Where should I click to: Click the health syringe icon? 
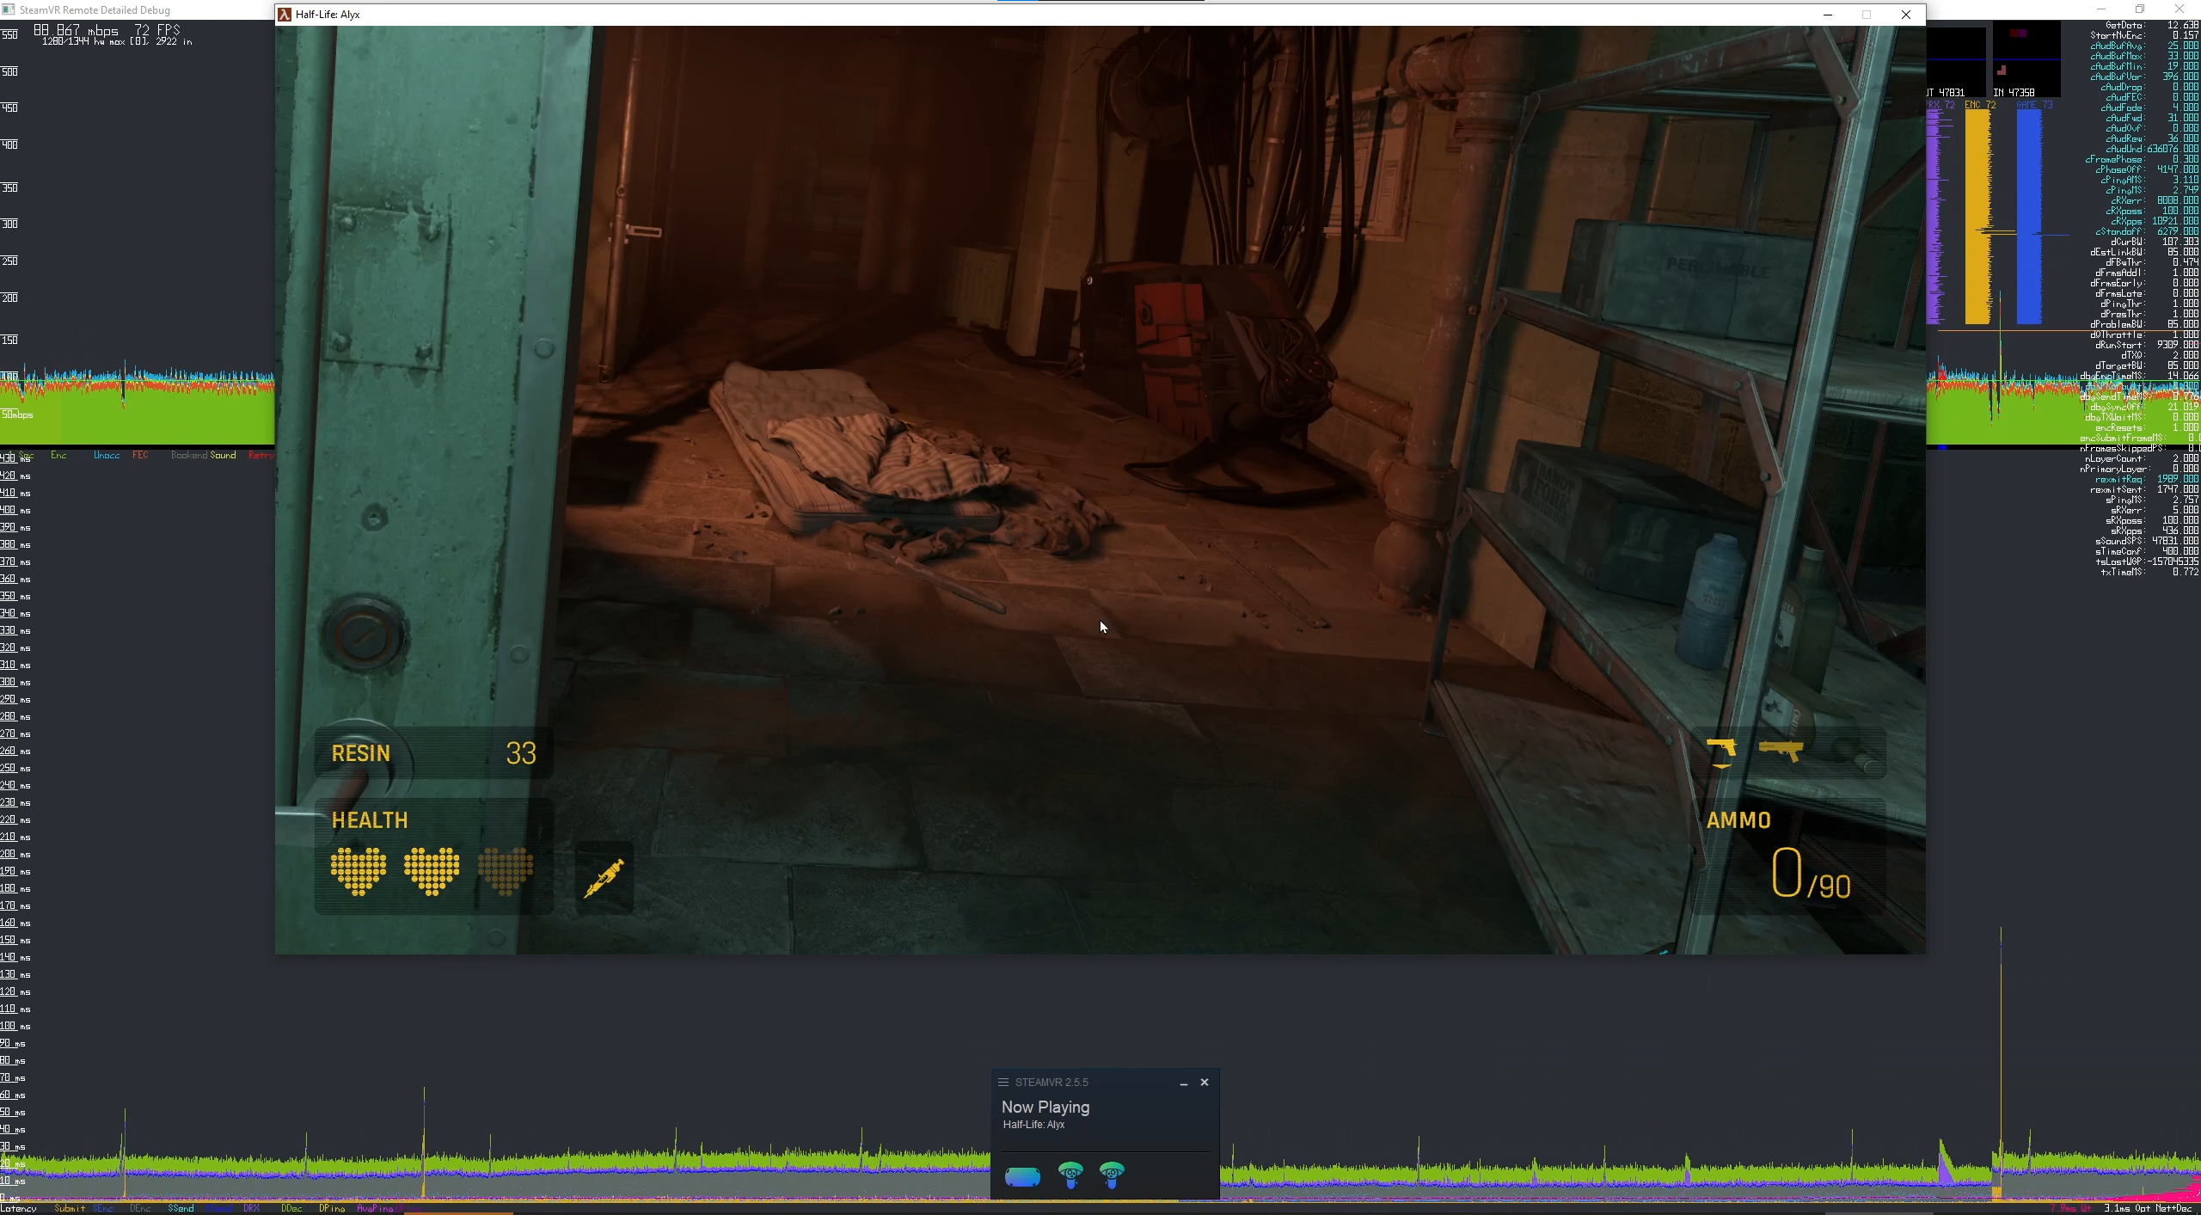604,878
